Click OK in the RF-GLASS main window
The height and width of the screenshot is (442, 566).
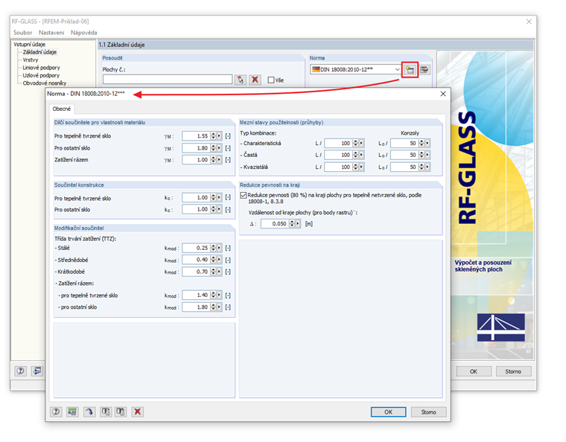[x=474, y=371]
